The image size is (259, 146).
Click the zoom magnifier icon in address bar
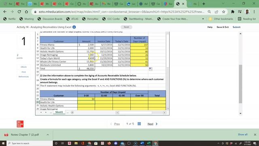209,12
